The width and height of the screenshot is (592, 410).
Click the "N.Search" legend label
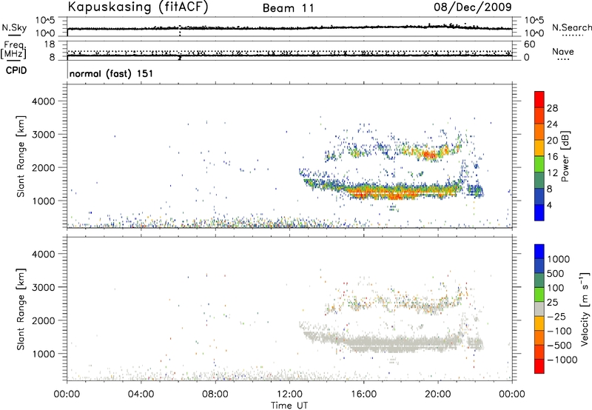click(x=572, y=27)
